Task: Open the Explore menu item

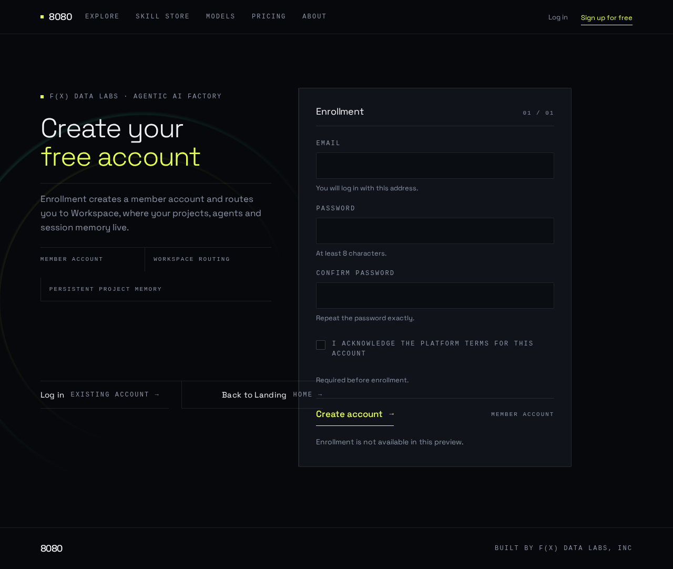Action: (103, 17)
